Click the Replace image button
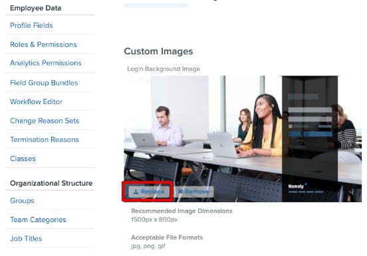 [149, 192]
